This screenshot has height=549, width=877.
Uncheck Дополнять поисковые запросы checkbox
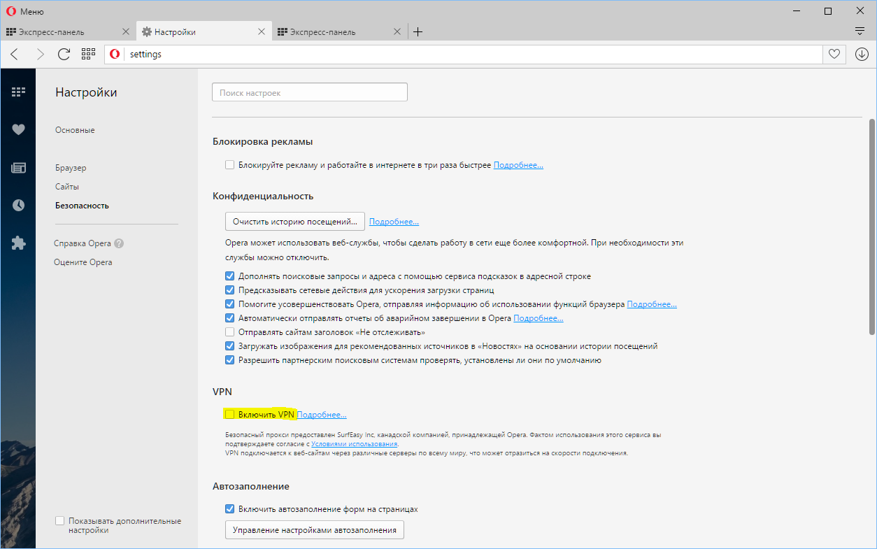pyautogui.click(x=229, y=276)
